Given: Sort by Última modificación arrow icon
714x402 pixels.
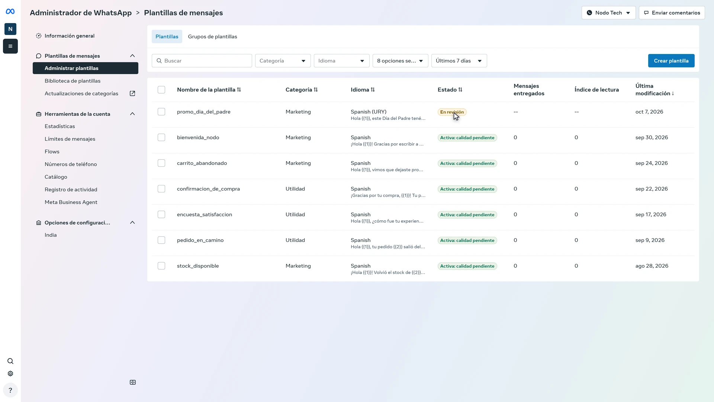Looking at the screenshot, I should pyautogui.click(x=673, y=93).
